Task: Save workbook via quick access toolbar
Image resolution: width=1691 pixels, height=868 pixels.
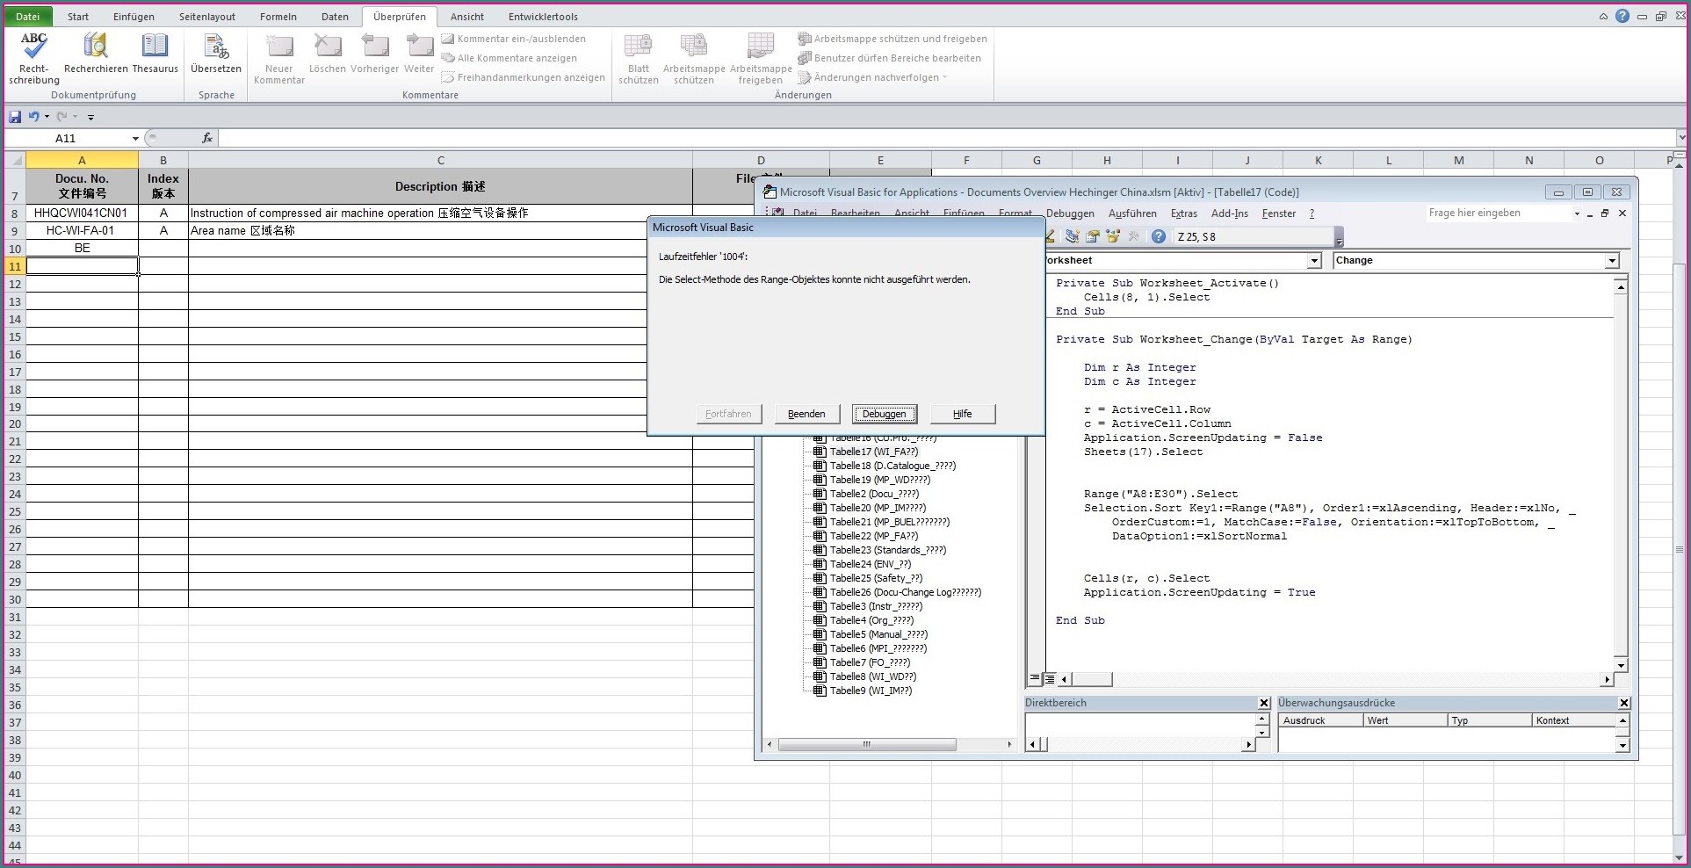Action: 15,116
